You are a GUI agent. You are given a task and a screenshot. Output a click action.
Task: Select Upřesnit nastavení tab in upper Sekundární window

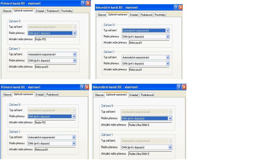[x=118, y=14]
